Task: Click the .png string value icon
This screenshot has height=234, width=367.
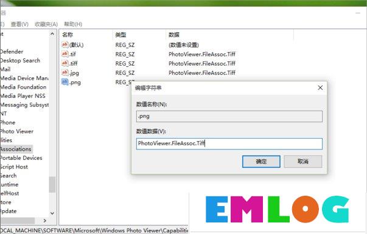Action: pos(65,82)
